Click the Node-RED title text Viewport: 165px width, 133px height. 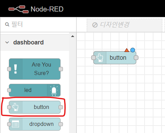pyautogui.click(x=47, y=9)
